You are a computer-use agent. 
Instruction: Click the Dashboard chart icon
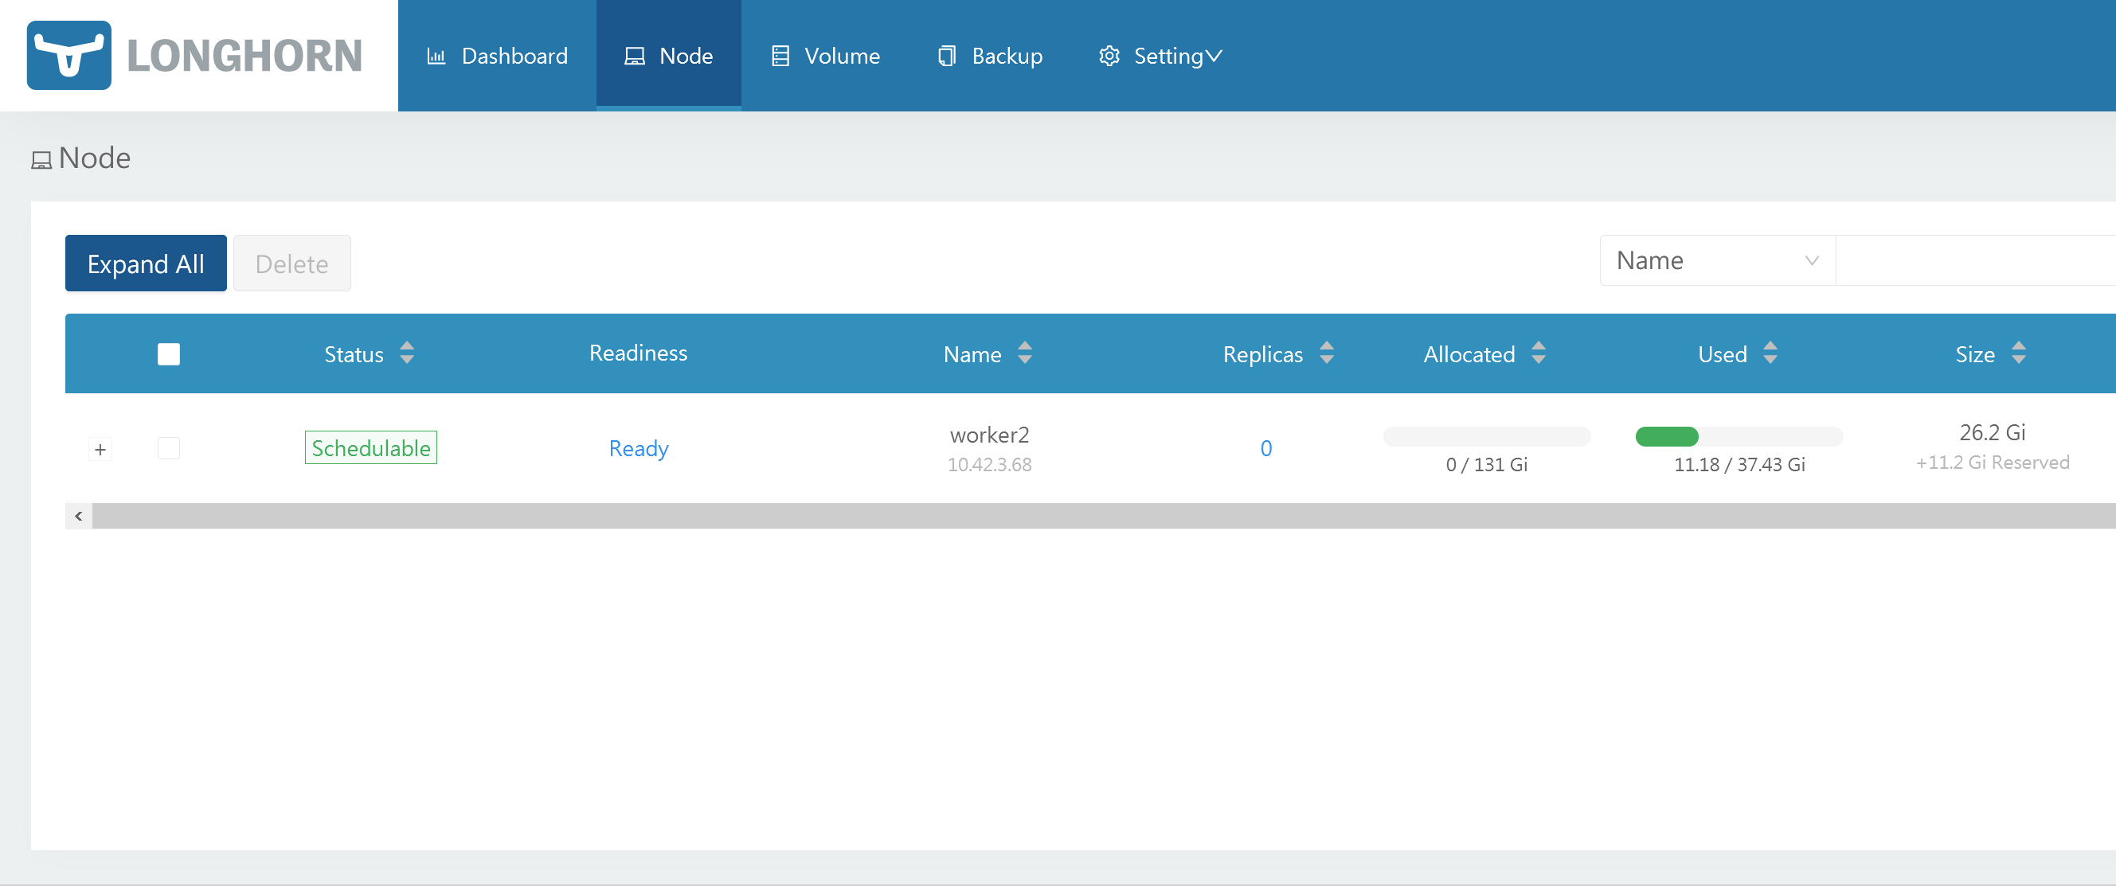(436, 55)
